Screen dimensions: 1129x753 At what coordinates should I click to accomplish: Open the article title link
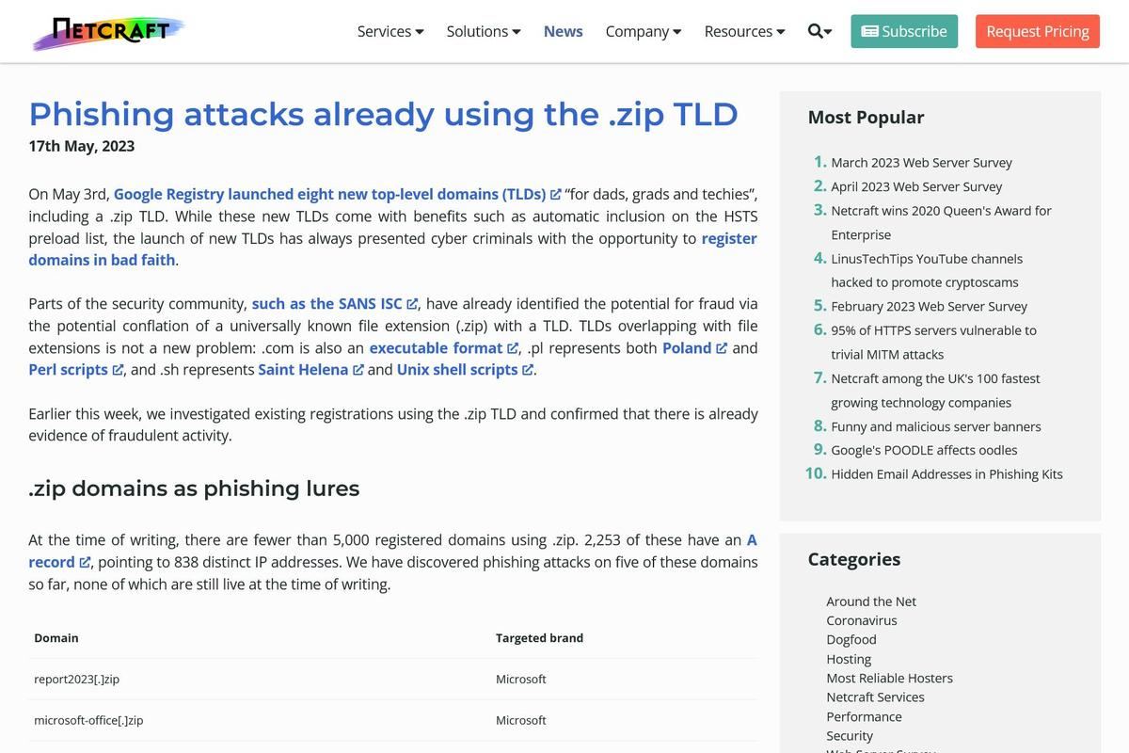coord(383,114)
